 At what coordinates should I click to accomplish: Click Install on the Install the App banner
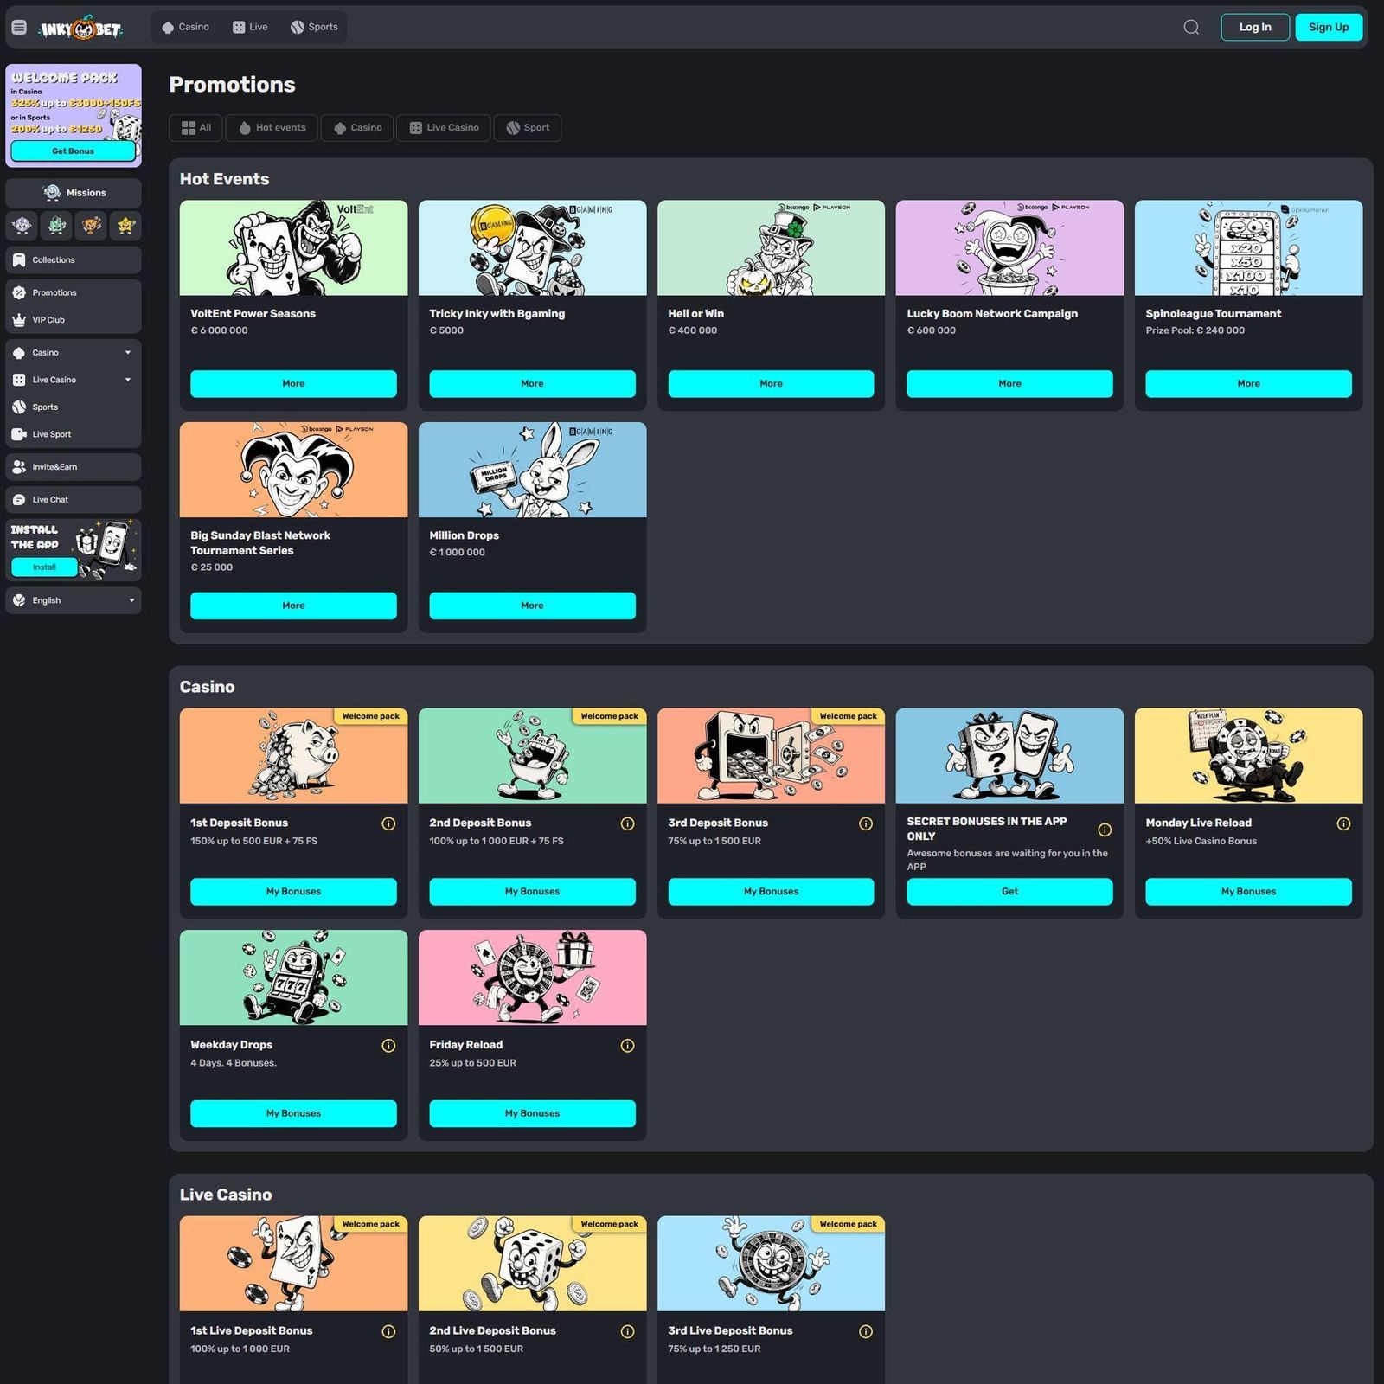[x=44, y=567]
